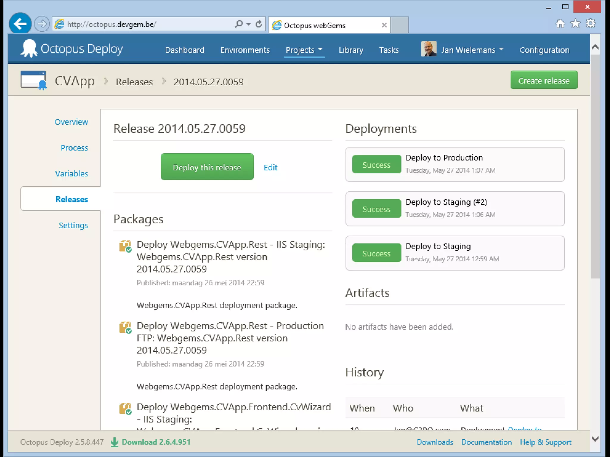Open the Downloads footer link
Viewport: 610px width, 457px height.
tap(435, 442)
